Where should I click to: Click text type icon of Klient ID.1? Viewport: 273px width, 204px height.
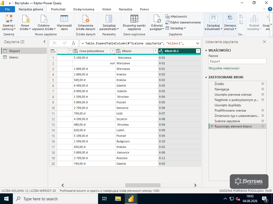tap(161, 51)
